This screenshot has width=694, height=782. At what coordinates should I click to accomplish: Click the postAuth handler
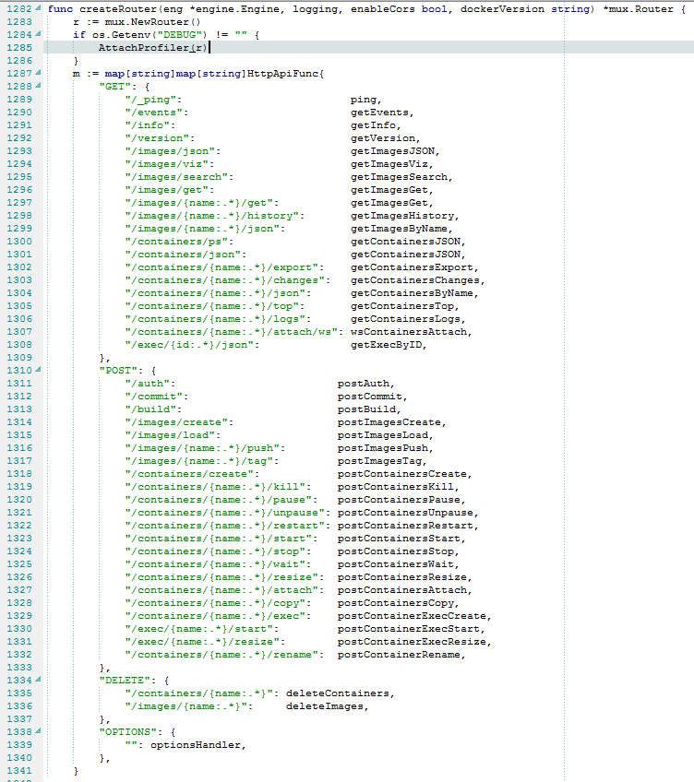tap(363, 384)
